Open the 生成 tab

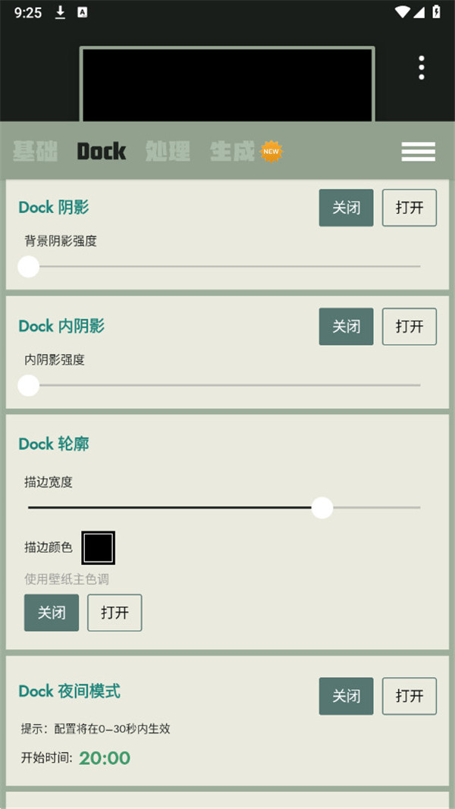tap(232, 152)
